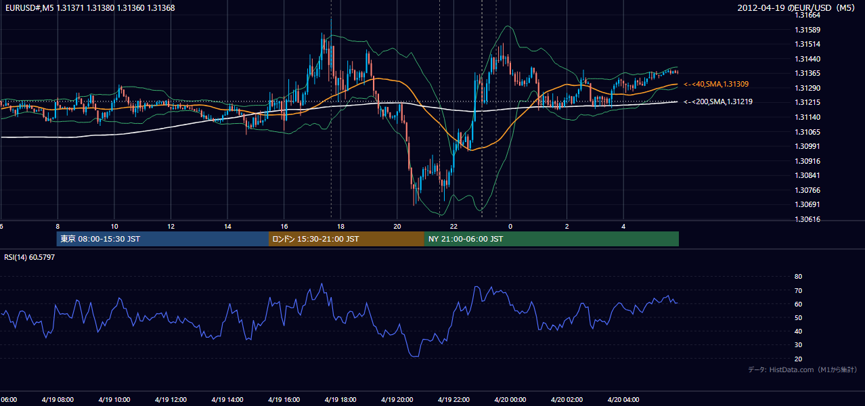Click price axis value 1.31440
Viewport: 865px width, 406px height.
(x=807, y=59)
